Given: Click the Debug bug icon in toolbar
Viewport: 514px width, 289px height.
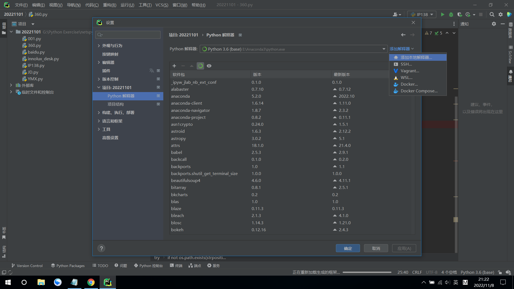Looking at the screenshot, I should tap(451, 14).
